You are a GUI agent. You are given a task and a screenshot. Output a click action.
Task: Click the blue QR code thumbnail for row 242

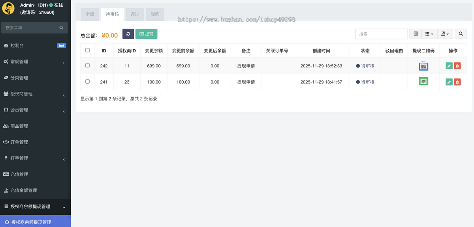pos(423,65)
